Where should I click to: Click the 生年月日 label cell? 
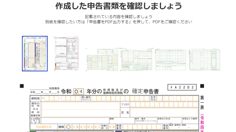click(153, 98)
